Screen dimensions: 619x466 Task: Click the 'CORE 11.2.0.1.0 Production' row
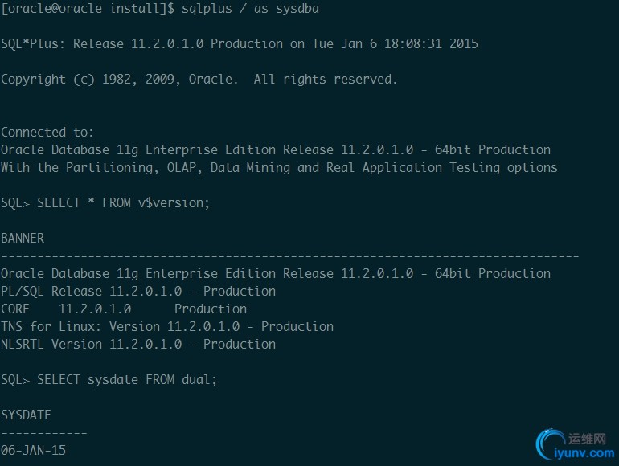(124, 309)
